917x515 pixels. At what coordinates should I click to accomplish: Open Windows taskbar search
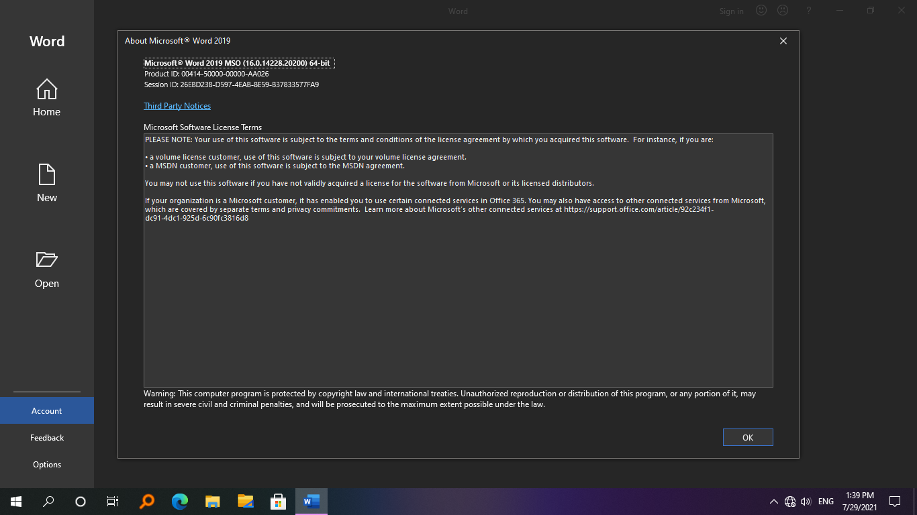pyautogui.click(x=48, y=502)
